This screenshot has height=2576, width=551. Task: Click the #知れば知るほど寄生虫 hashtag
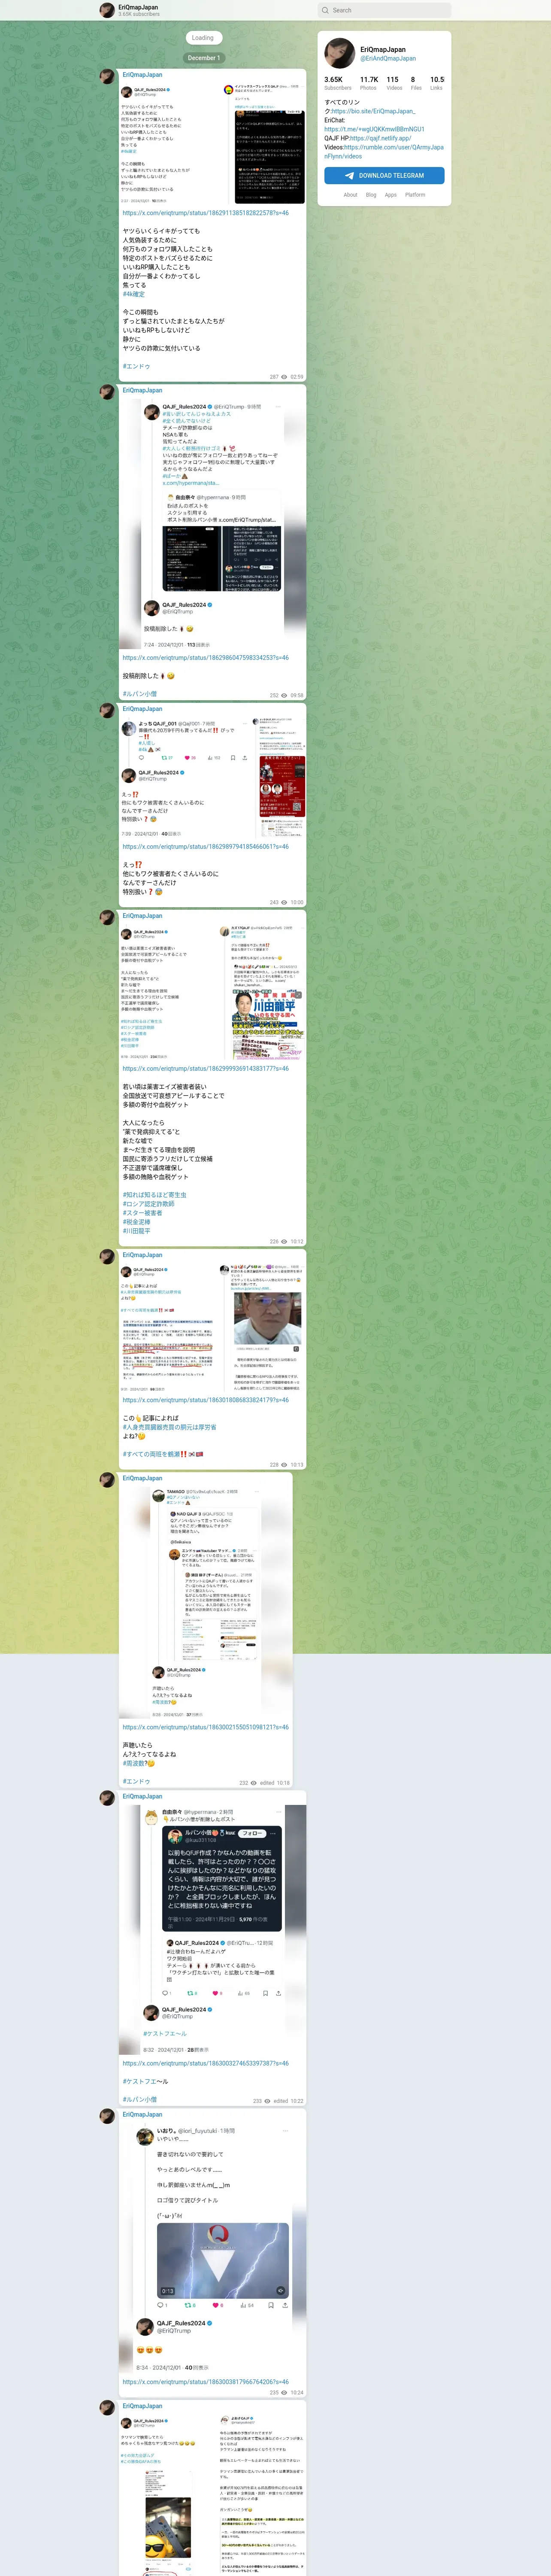click(155, 1195)
